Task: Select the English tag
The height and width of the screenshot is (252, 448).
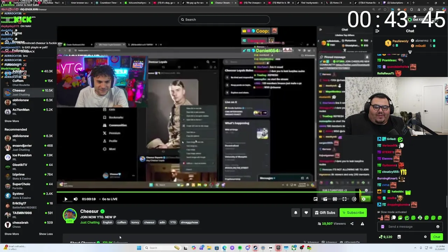Action: point(107,222)
